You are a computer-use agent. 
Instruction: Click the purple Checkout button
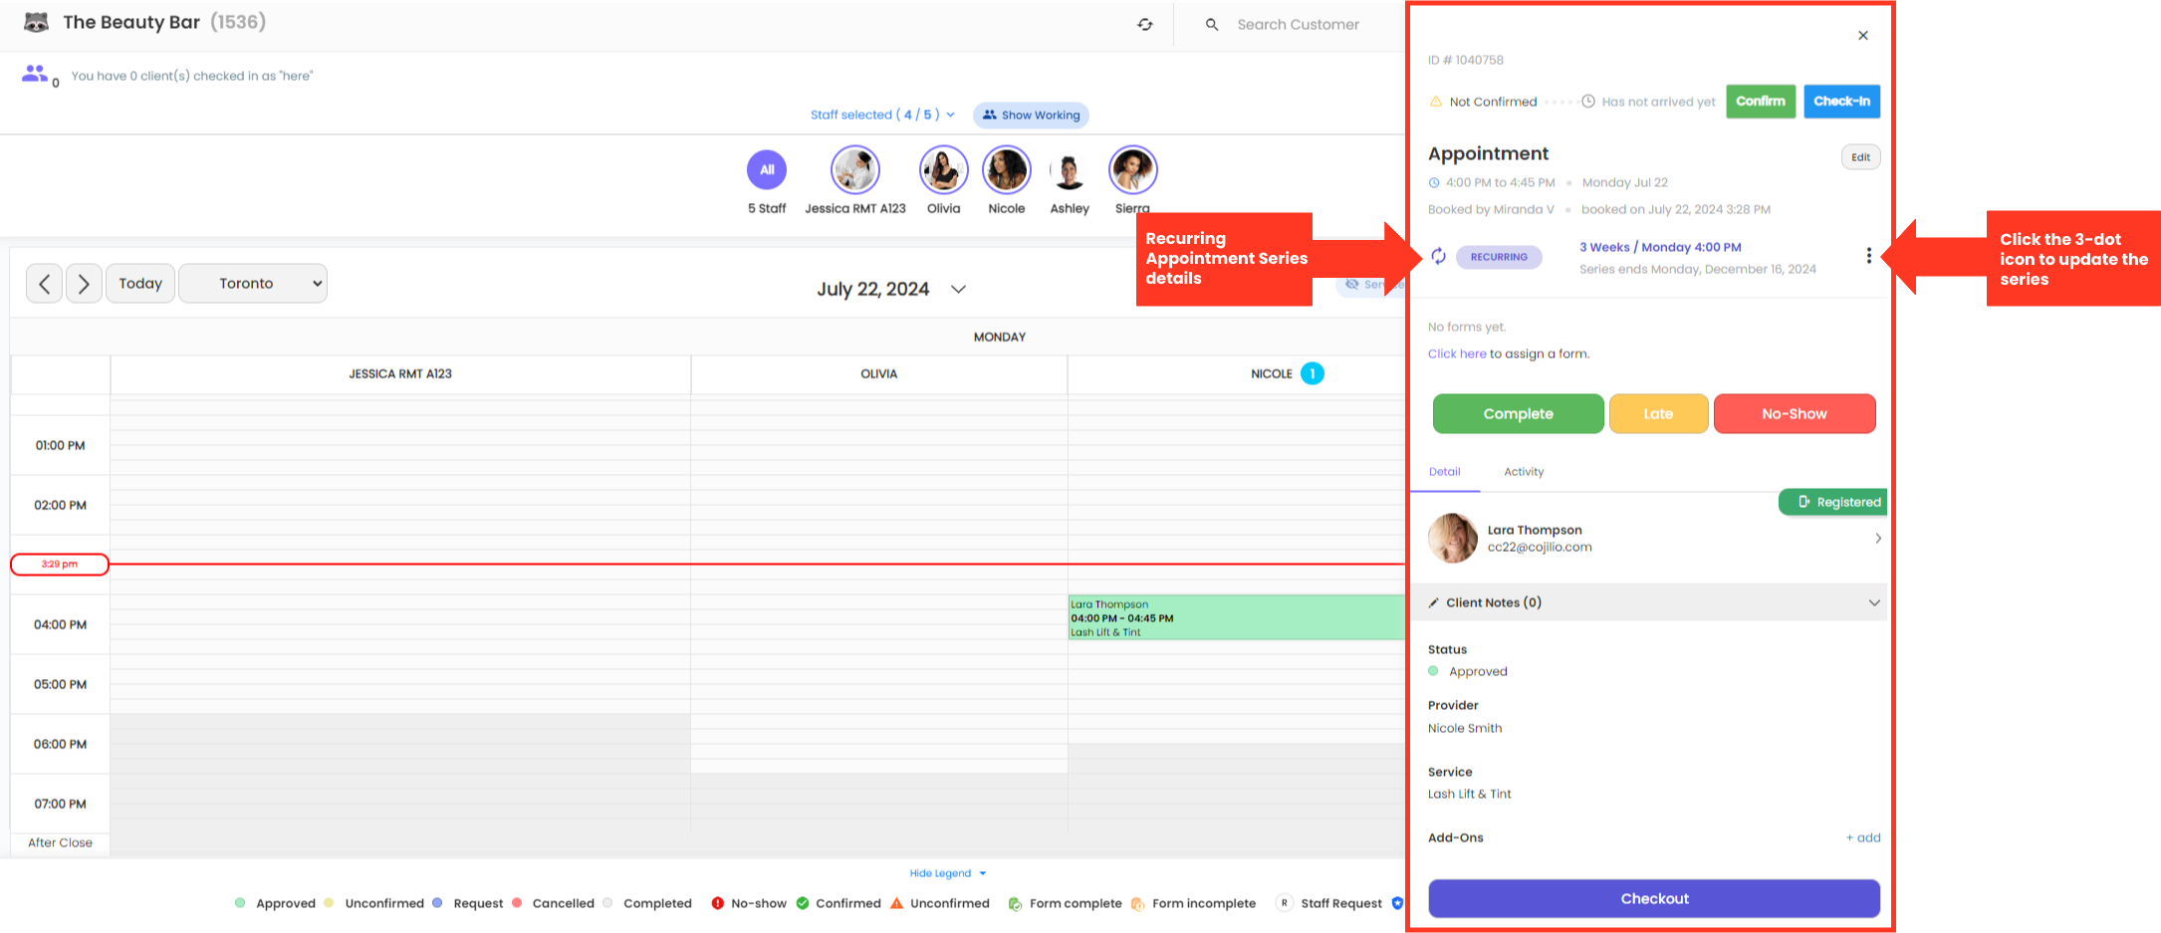click(1654, 898)
